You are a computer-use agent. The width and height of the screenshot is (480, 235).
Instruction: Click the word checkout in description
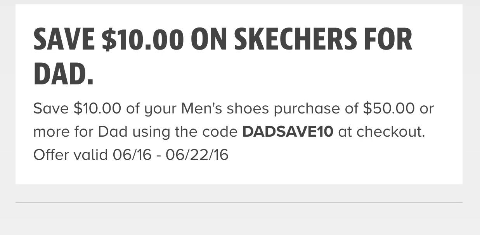pos(391,132)
